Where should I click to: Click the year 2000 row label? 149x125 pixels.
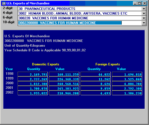(x=9, y=83)
